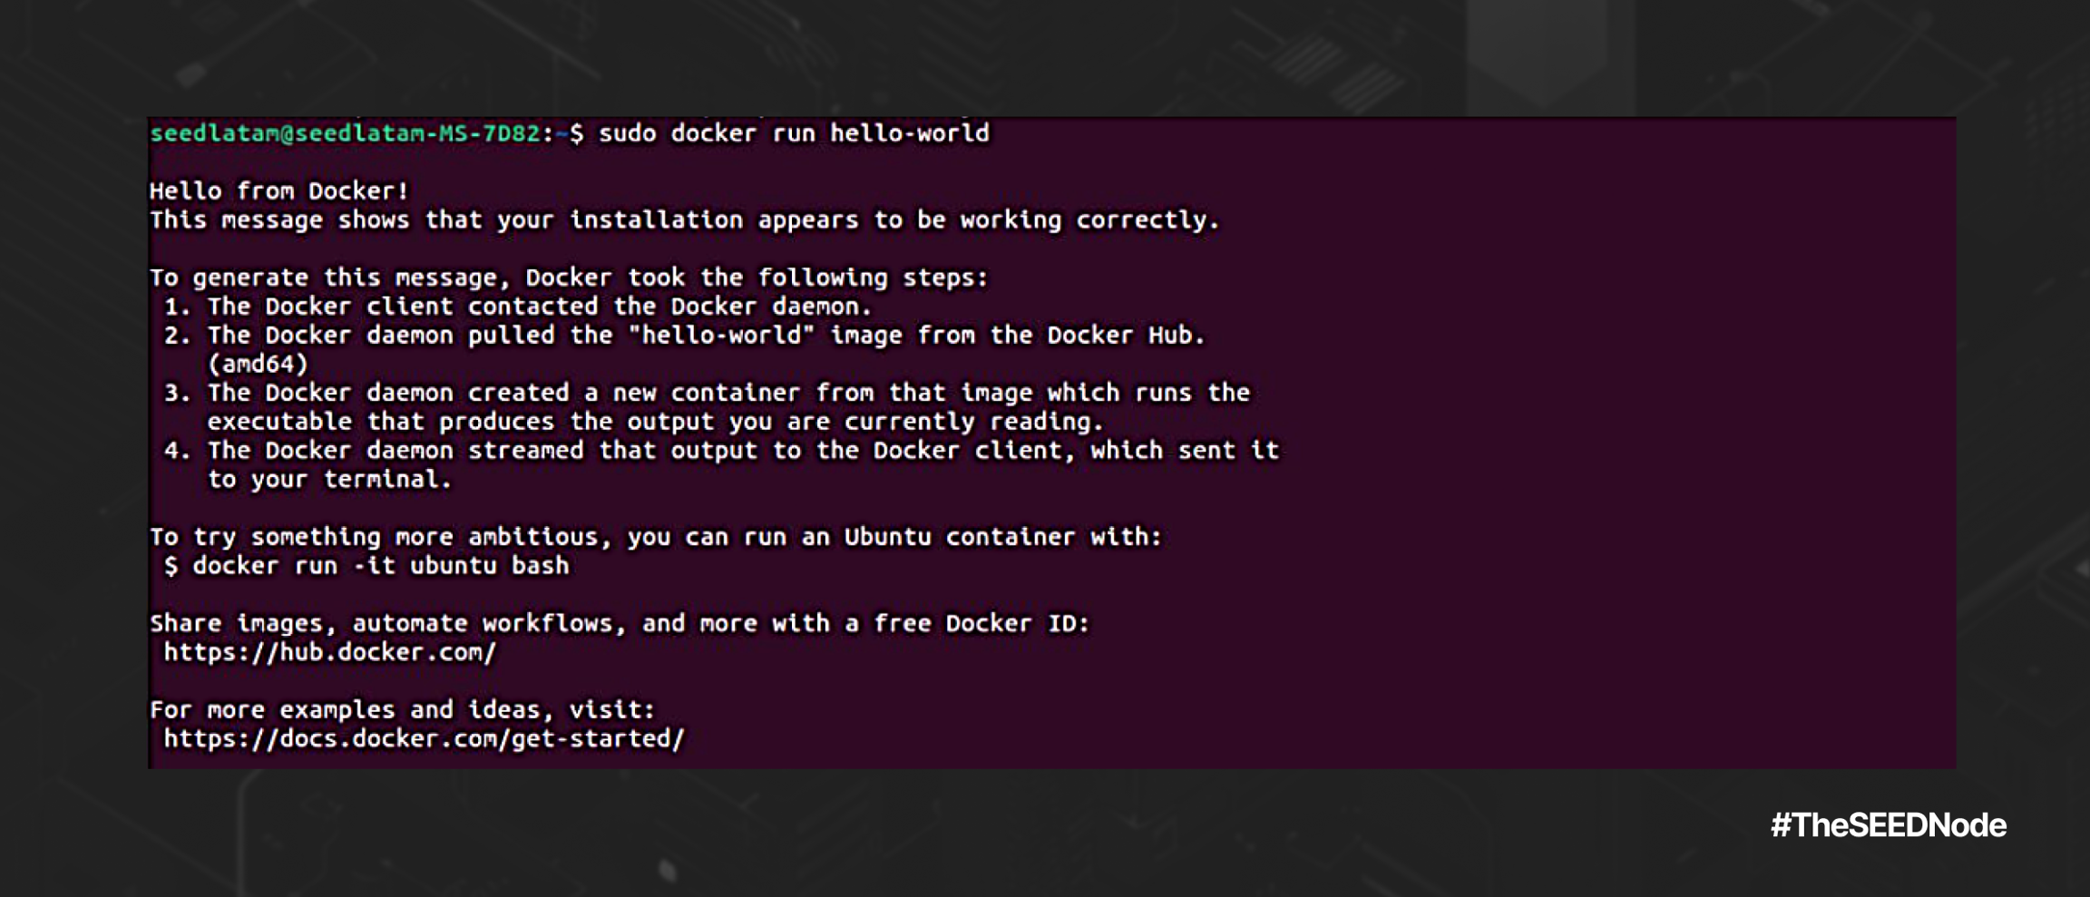This screenshot has width=2090, height=897.
Task: Click the 'to your terminal.' line
Action: pos(329,480)
